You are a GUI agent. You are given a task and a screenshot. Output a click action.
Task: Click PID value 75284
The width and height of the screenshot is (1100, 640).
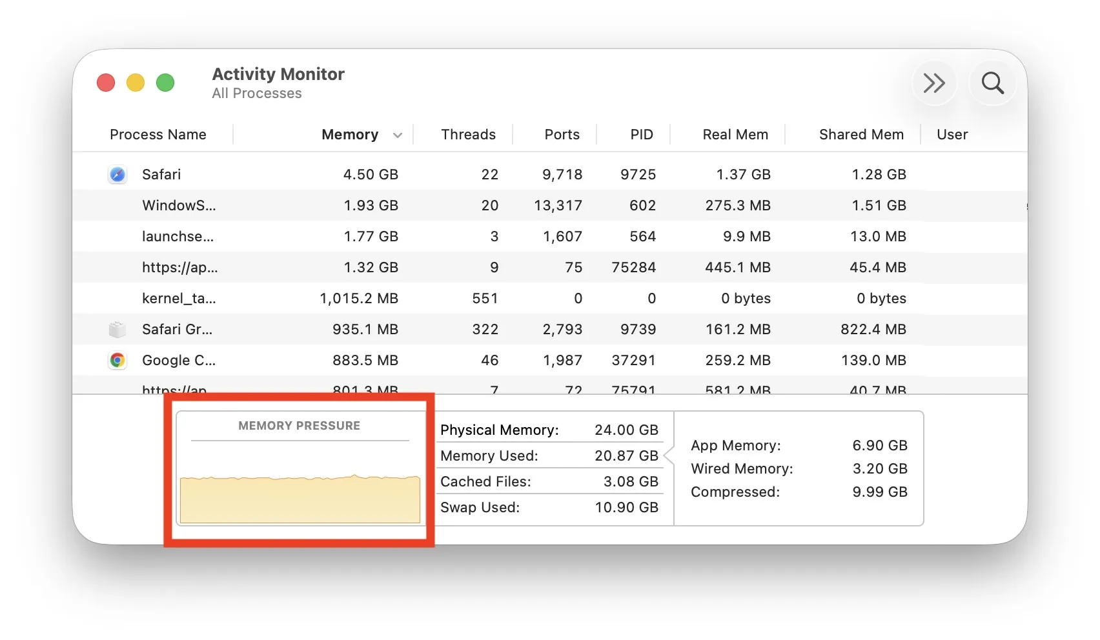tap(634, 267)
